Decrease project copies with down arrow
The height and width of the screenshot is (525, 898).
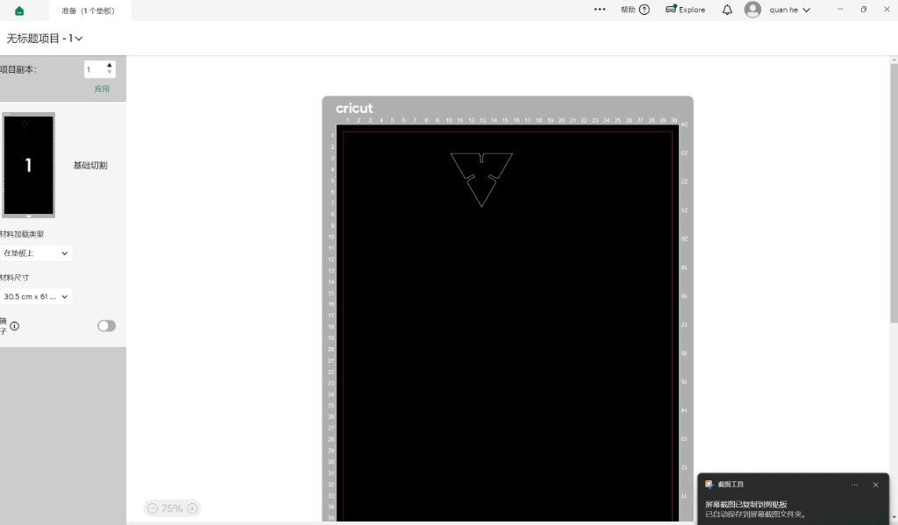tap(110, 72)
